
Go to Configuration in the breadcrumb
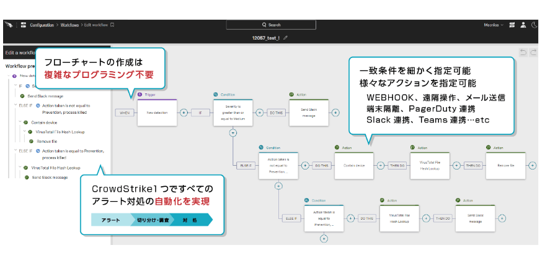[42, 25]
